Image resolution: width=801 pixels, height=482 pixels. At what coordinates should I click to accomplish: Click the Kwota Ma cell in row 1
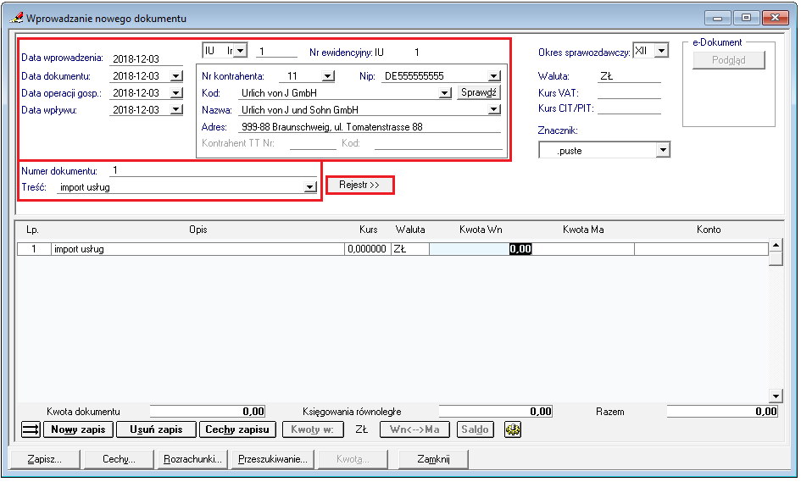tap(583, 249)
